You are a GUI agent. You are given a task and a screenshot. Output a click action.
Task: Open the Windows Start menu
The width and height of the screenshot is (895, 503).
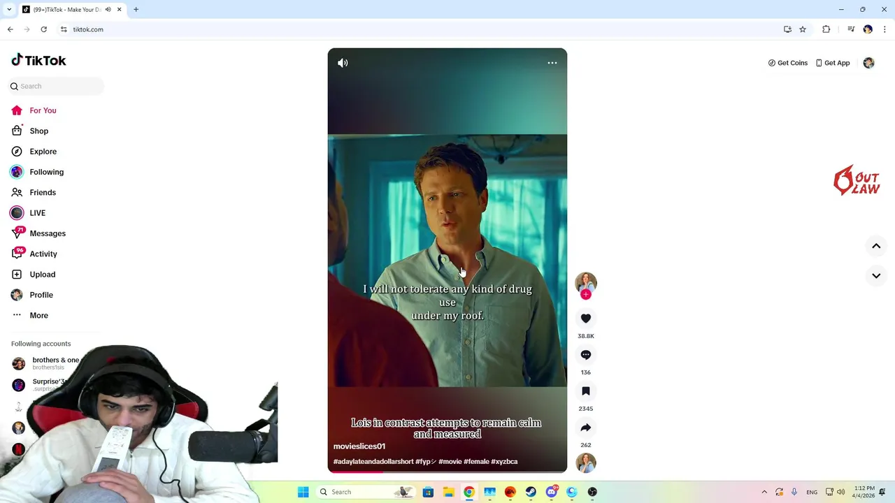pos(303,492)
